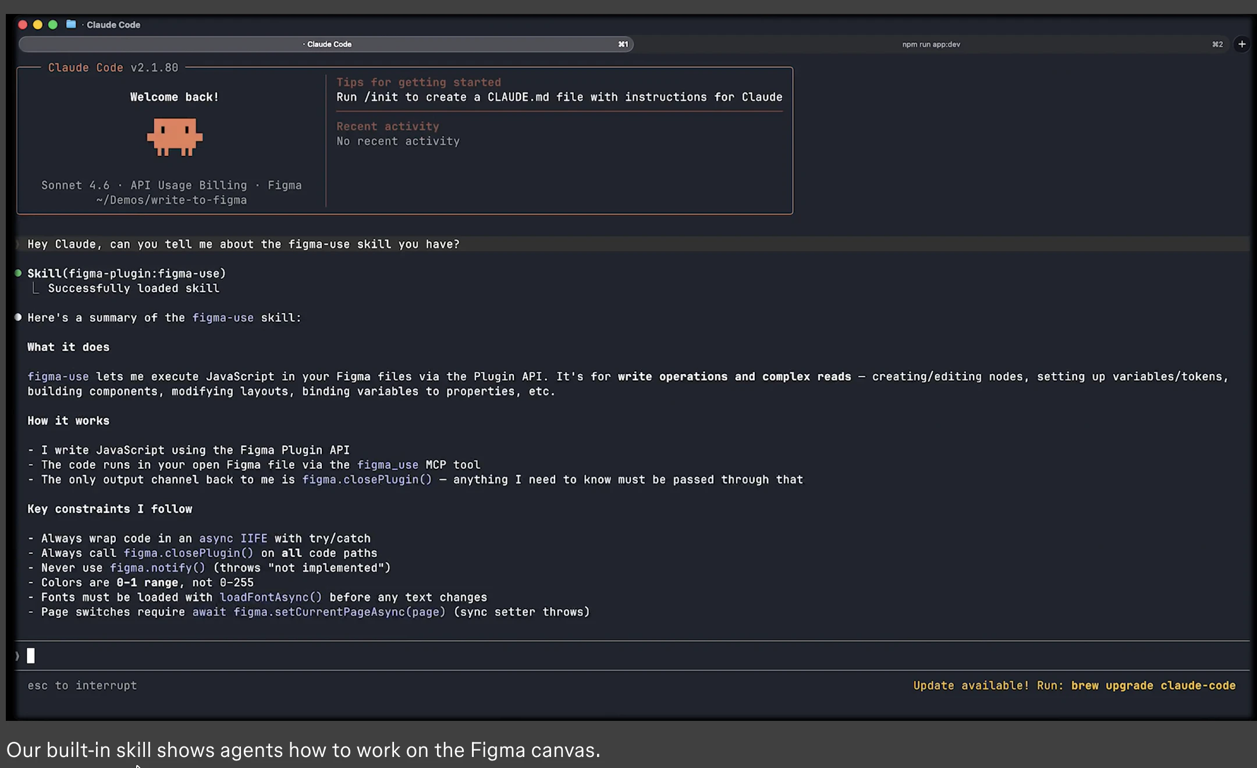Viewport: 1257px width, 768px height.
Task: Click the block cursor at the prompt
Action: (30, 655)
